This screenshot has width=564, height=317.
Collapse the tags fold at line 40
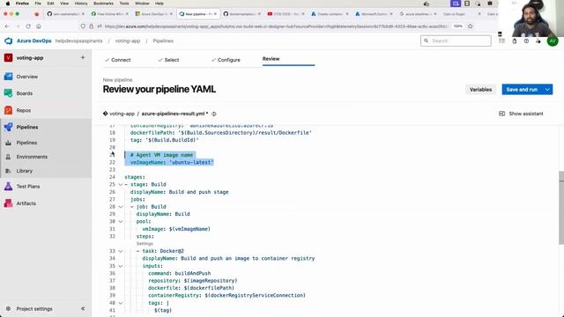[x=121, y=303]
